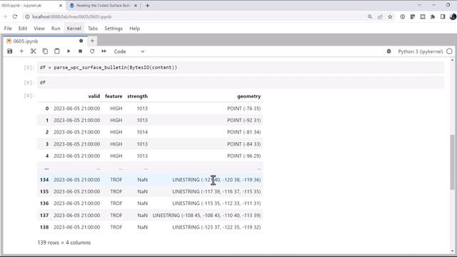Click the long LINESTRING cell in row 137
Screen dimensions: 457x257
[206, 216]
